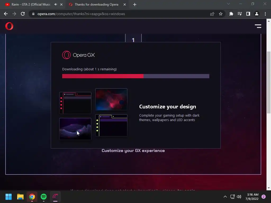
Task: Open the Chrome profile menu
Action: pyautogui.click(x=257, y=14)
